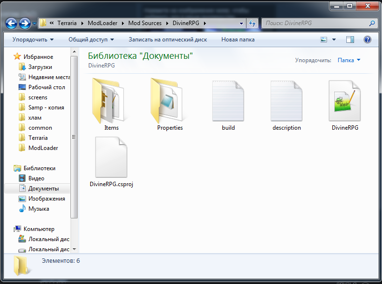
Task: Click the library subtitle DivineRPG under header
Action: [101, 66]
